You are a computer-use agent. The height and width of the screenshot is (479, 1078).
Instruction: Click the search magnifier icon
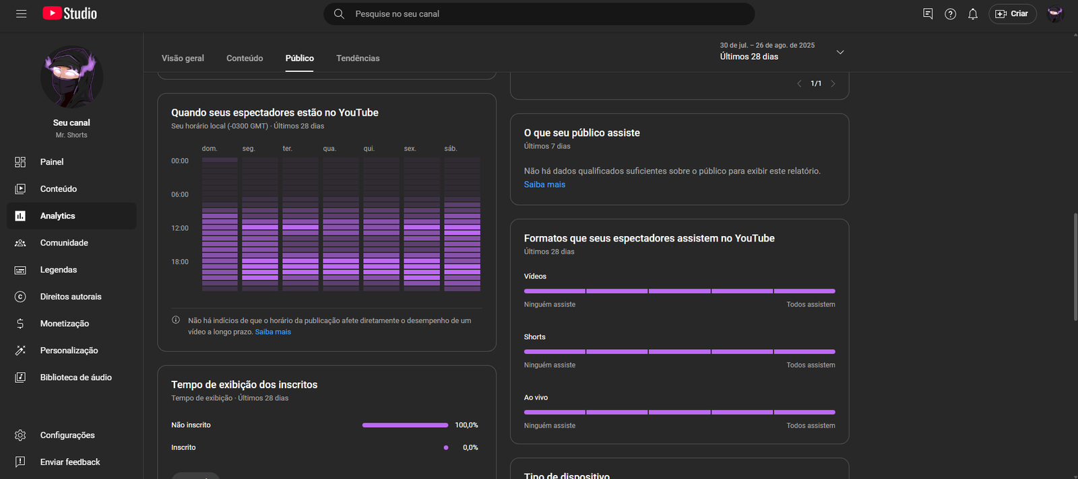tap(339, 13)
